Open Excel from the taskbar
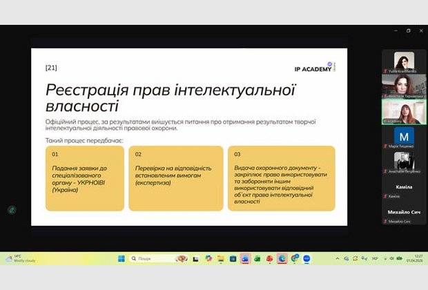 point(257,258)
